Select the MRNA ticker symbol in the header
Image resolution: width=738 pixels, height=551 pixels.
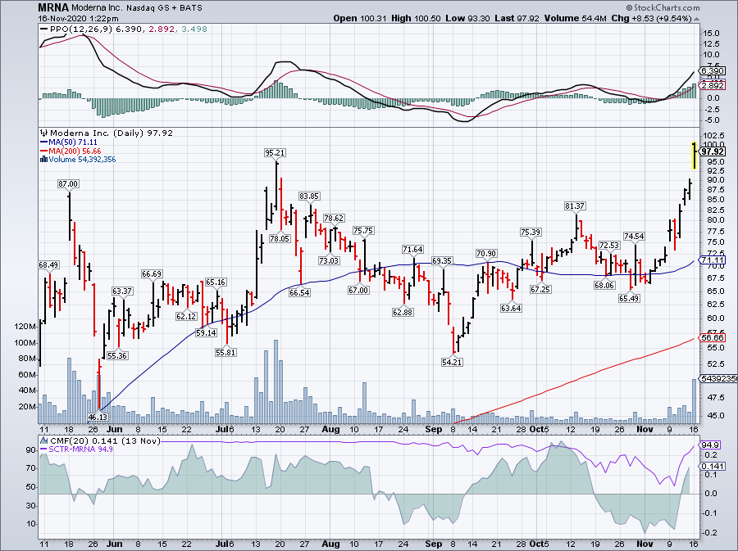point(53,8)
